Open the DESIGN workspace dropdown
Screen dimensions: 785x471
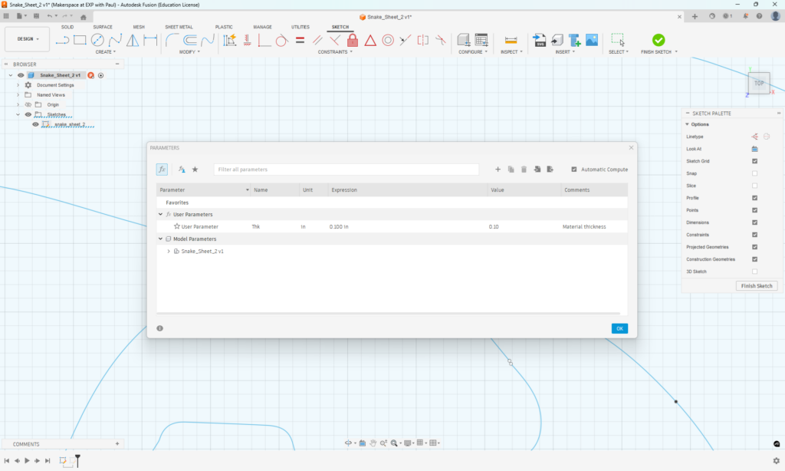tap(29, 39)
